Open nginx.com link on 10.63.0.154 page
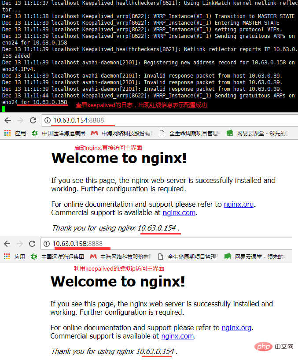Image resolution: width=298 pixels, height=361 pixels. point(179,212)
